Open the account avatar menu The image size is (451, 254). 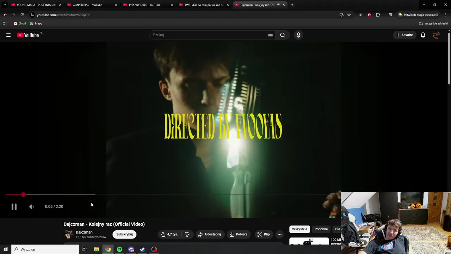[x=437, y=35]
